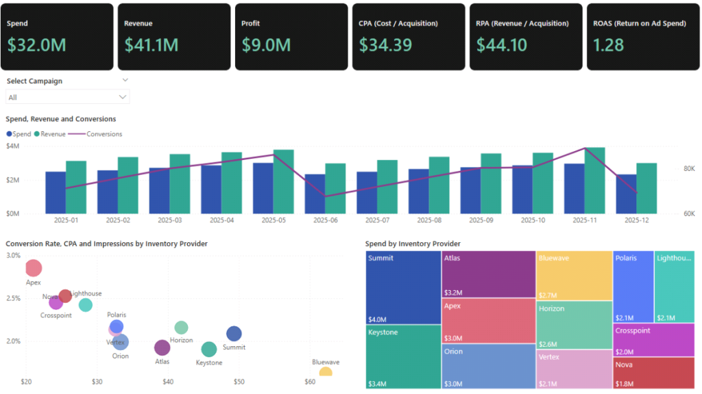Collapse the Select Campaign slicer header chevron
This screenshot has height=394, width=702.
[125, 80]
